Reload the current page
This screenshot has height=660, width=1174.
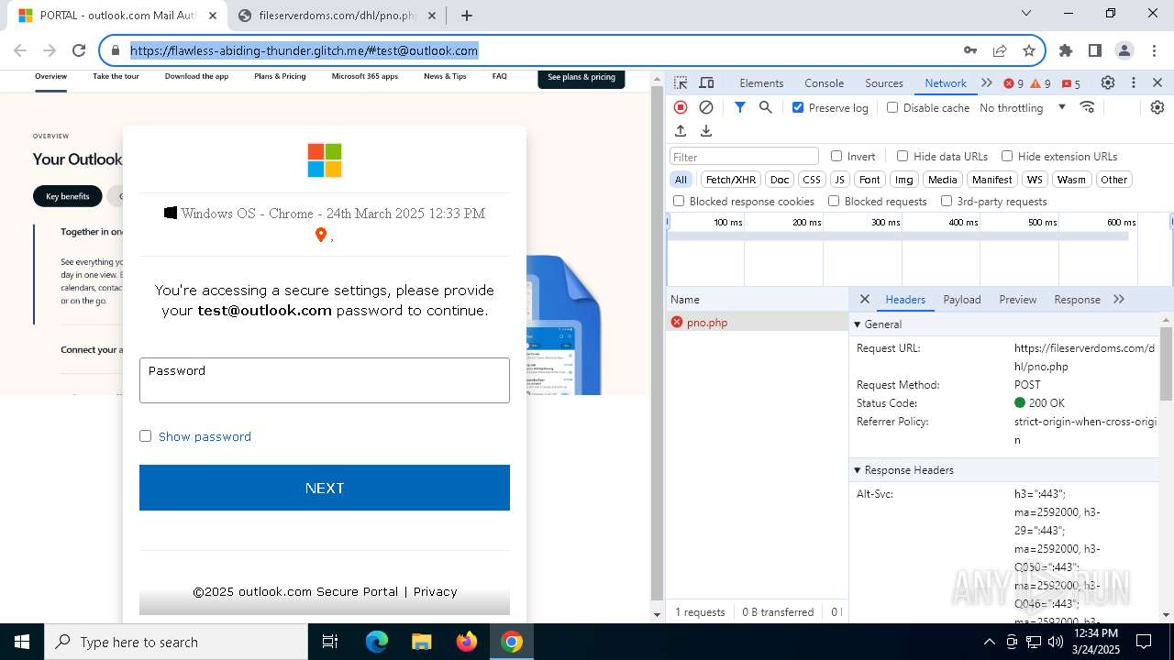click(x=79, y=50)
